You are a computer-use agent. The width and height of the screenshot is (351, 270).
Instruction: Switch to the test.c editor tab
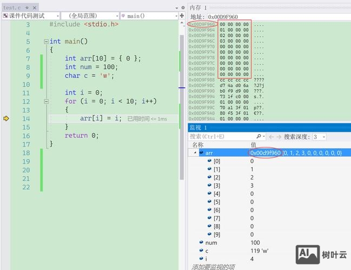(12, 8)
